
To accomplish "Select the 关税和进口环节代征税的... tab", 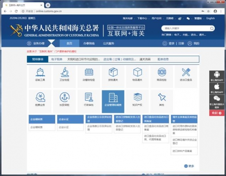I will 84,59.
